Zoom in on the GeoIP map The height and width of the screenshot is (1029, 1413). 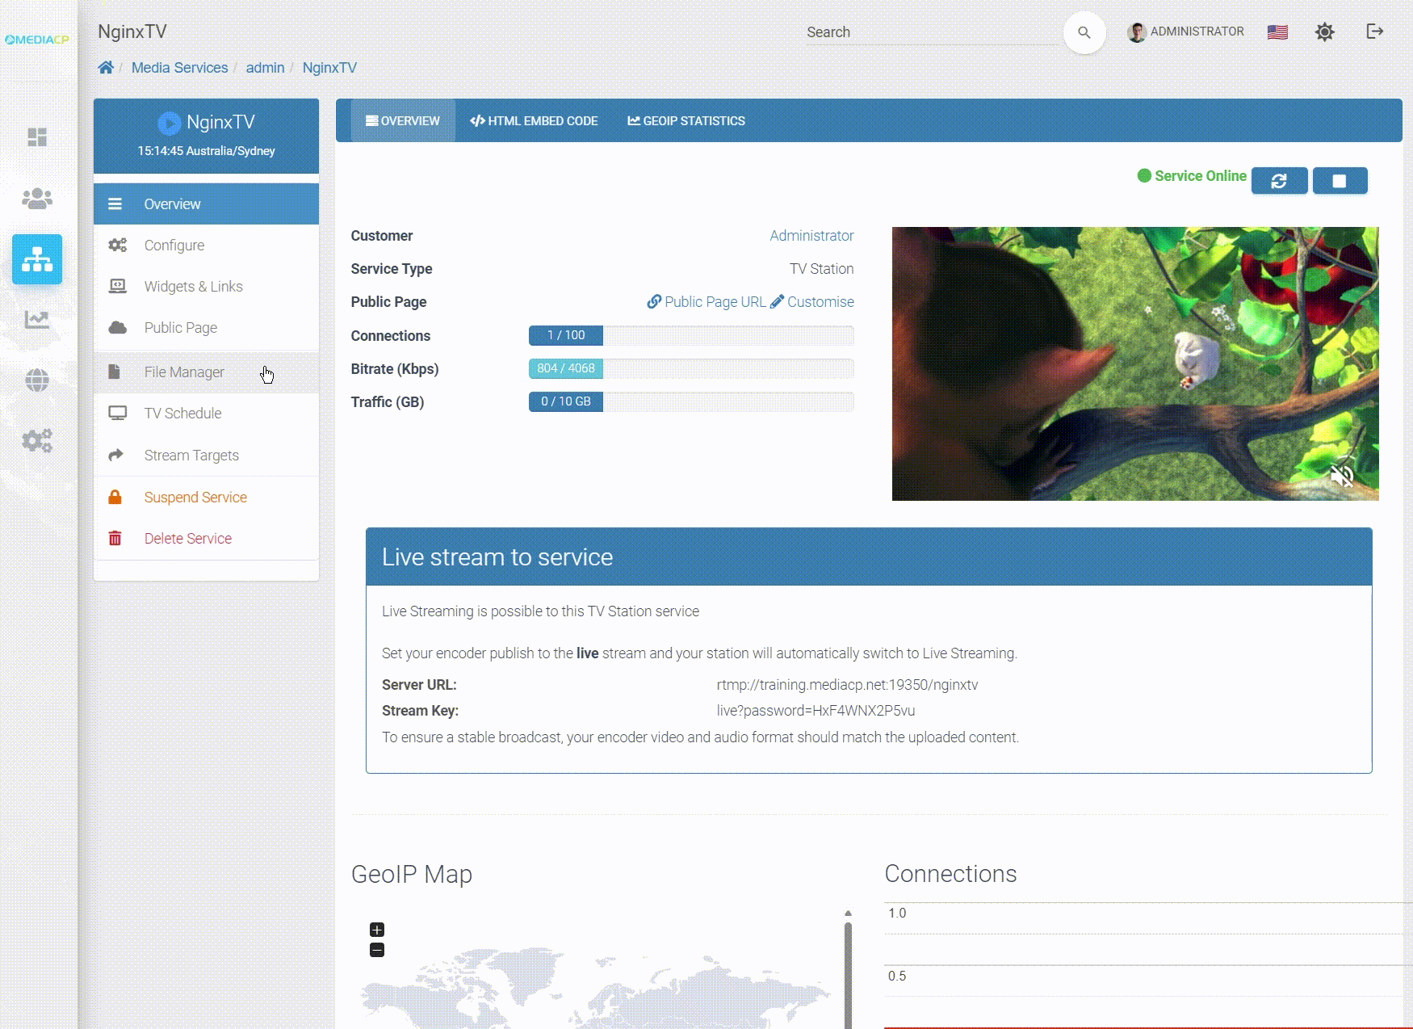point(377,930)
